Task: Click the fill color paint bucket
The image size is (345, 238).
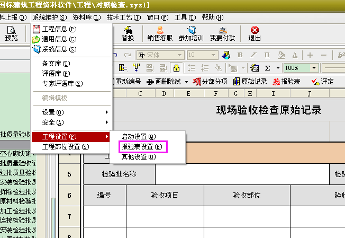Action: pyautogui.click(x=282, y=55)
